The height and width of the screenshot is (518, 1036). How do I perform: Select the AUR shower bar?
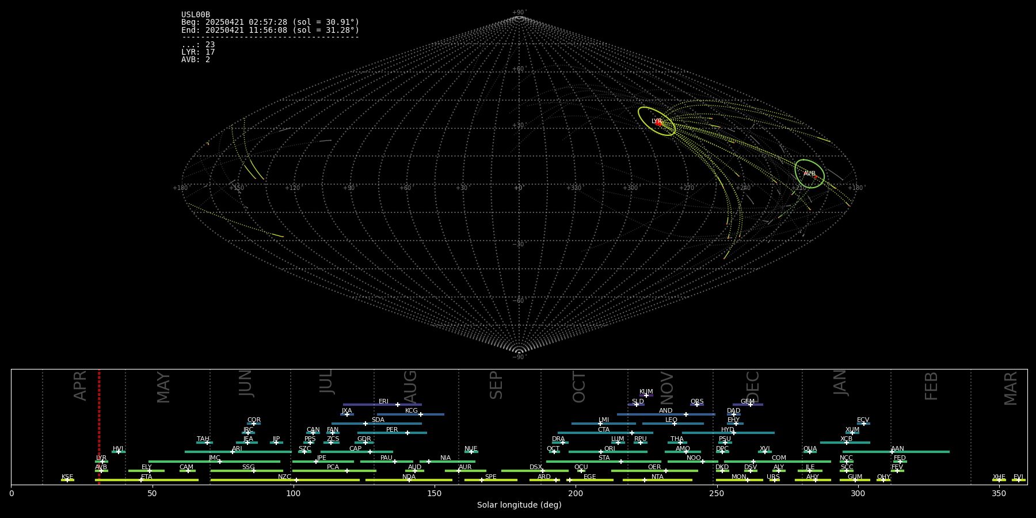tap(465, 471)
